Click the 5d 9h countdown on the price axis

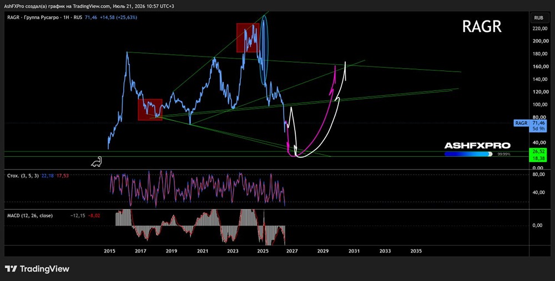click(x=538, y=128)
